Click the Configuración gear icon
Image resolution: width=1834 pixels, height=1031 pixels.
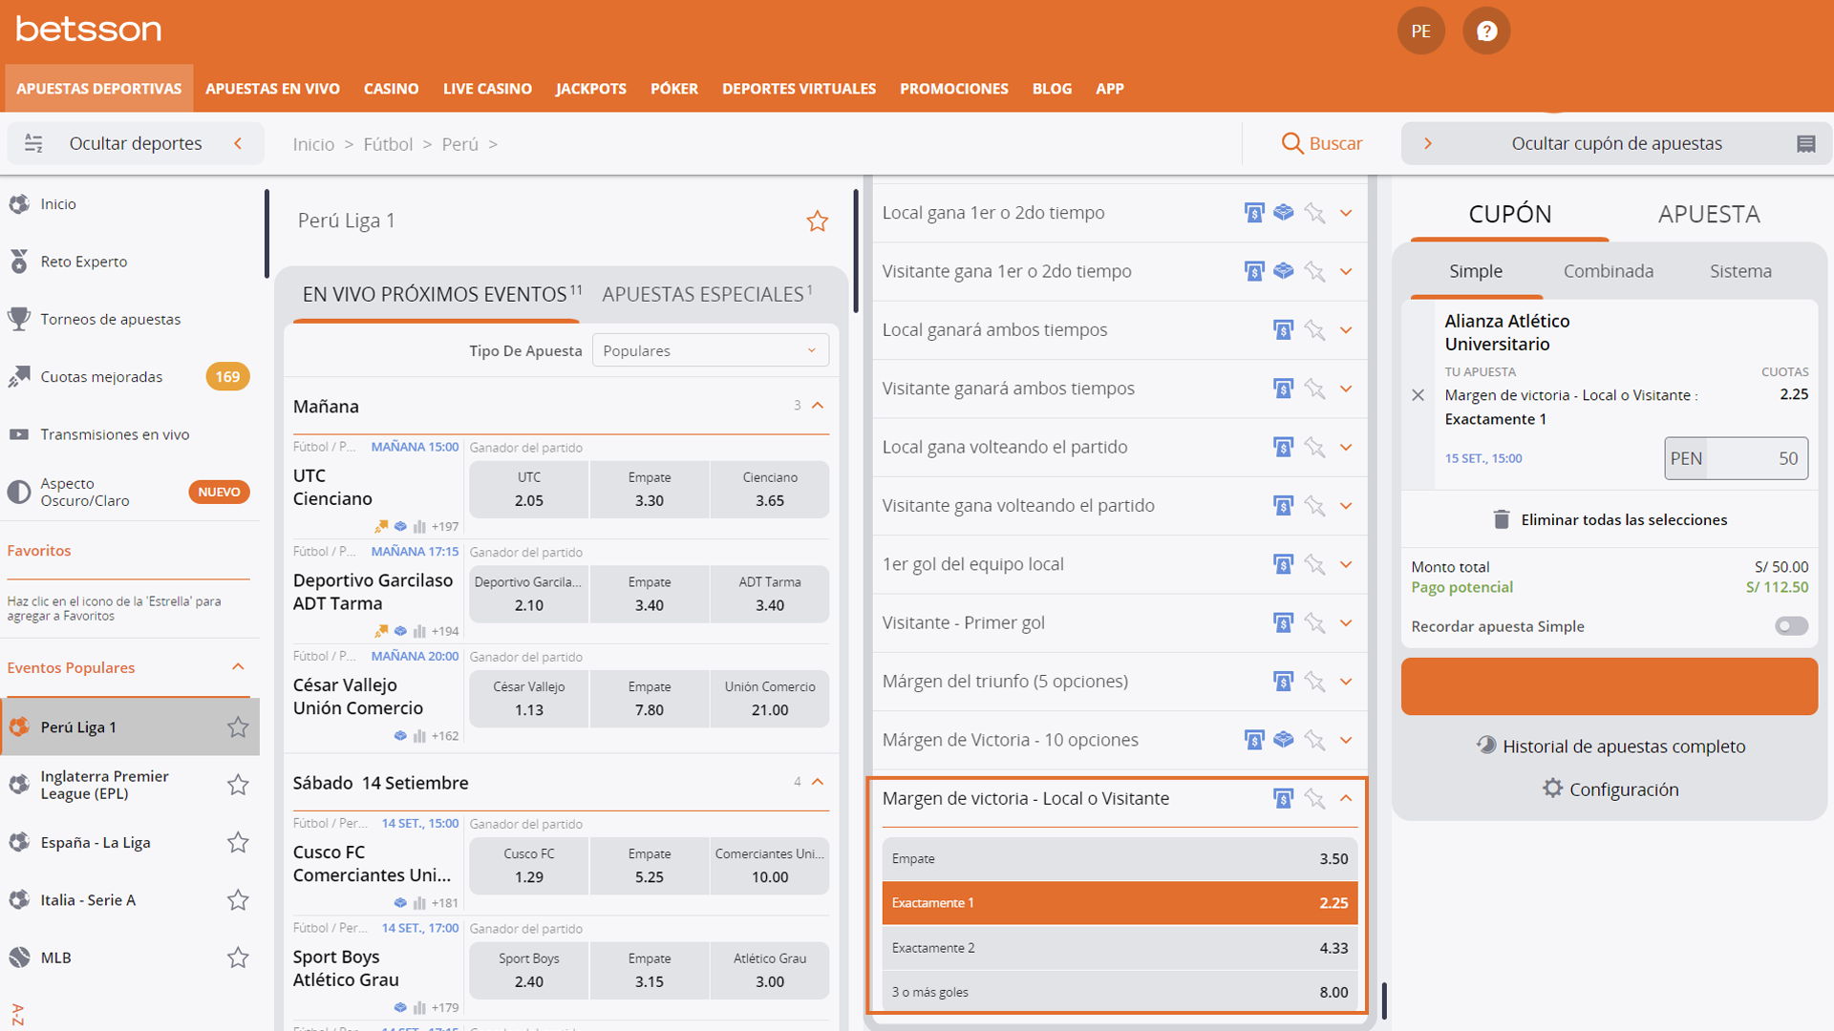pos(1552,789)
